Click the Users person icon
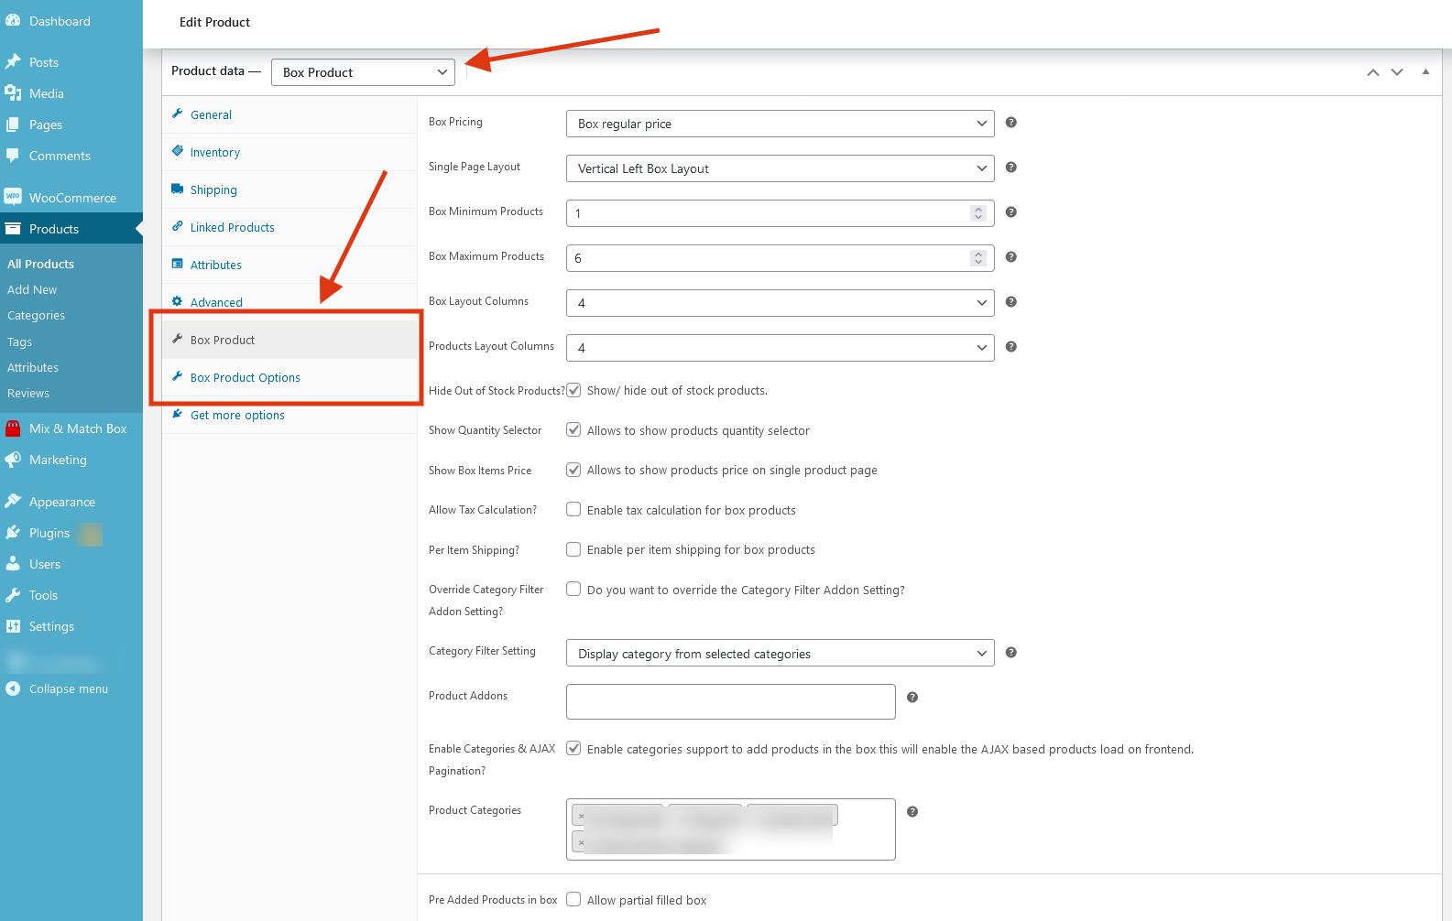Image resolution: width=1452 pixels, height=921 pixels. (x=13, y=564)
